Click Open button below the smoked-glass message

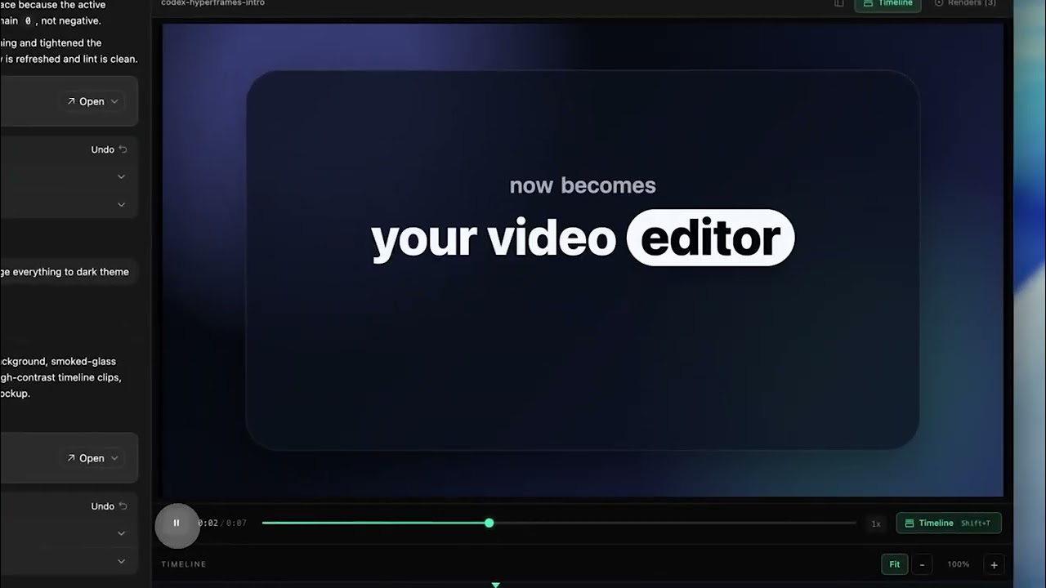85,458
